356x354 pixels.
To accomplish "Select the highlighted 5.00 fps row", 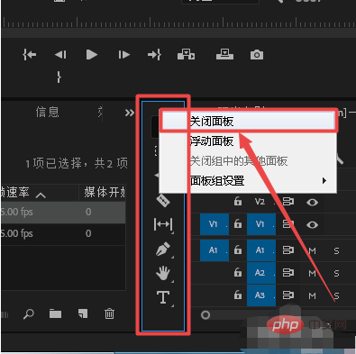I will [63, 212].
